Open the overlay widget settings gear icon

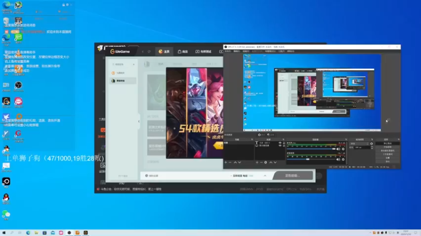click(67, 5)
